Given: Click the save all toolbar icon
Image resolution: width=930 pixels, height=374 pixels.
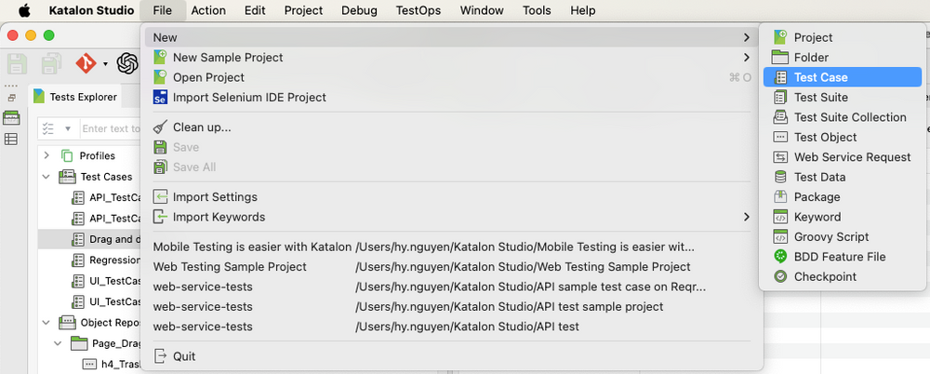Looking at the screenshot, I should point(51,63).
